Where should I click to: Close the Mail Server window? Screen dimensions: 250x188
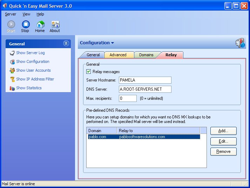coord(244,6)
